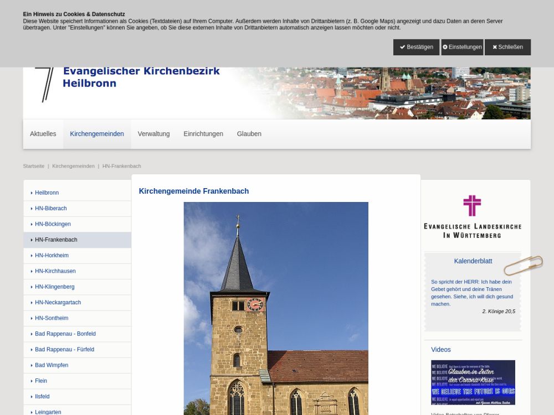The width and height of the screenshot is (554, 415).
Task: Select the Glauben navigation item
Action: click(249, 134)
